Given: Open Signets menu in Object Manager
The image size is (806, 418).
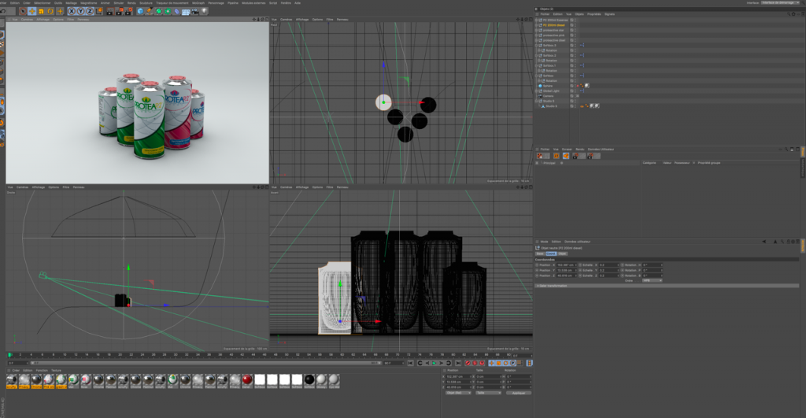Looking at the screenshot, I should click(x=610, y=14).
